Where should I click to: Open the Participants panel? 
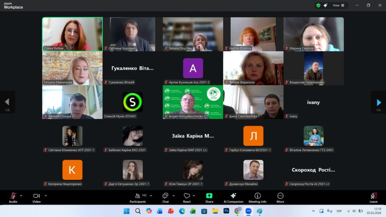(x=138, y=197)
